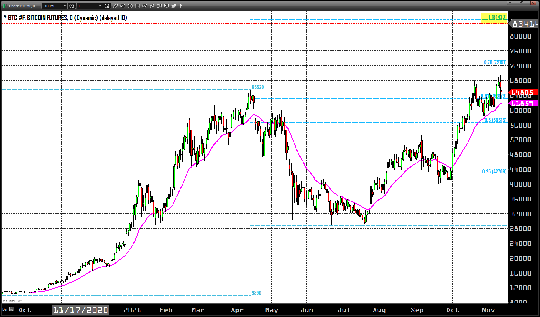Toggle the time lock icon next to Dyn
540x317 pixels.
click(12, 309)
